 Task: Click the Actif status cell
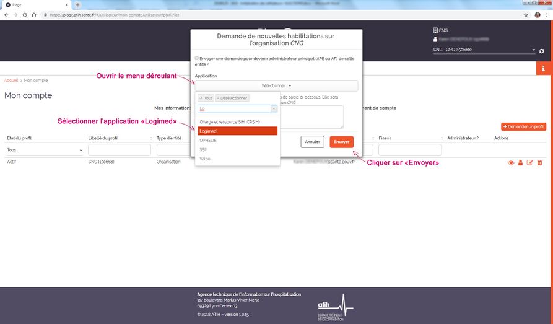(x=12, y=162)
